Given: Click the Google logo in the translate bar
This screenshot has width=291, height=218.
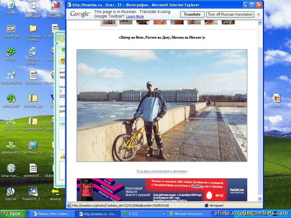Looking at the screenshot, I should click(x=80, y=14).
